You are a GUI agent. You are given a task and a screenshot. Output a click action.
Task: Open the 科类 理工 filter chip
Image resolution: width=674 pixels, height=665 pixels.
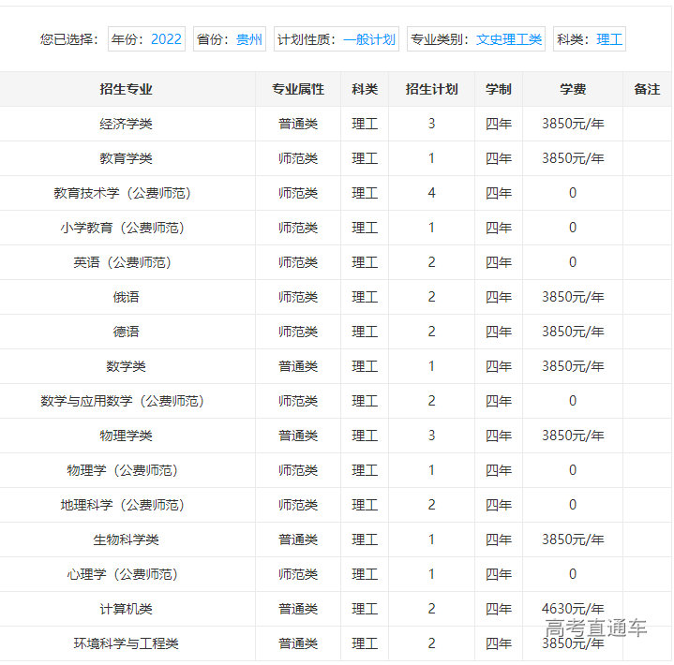pos(589,39)
